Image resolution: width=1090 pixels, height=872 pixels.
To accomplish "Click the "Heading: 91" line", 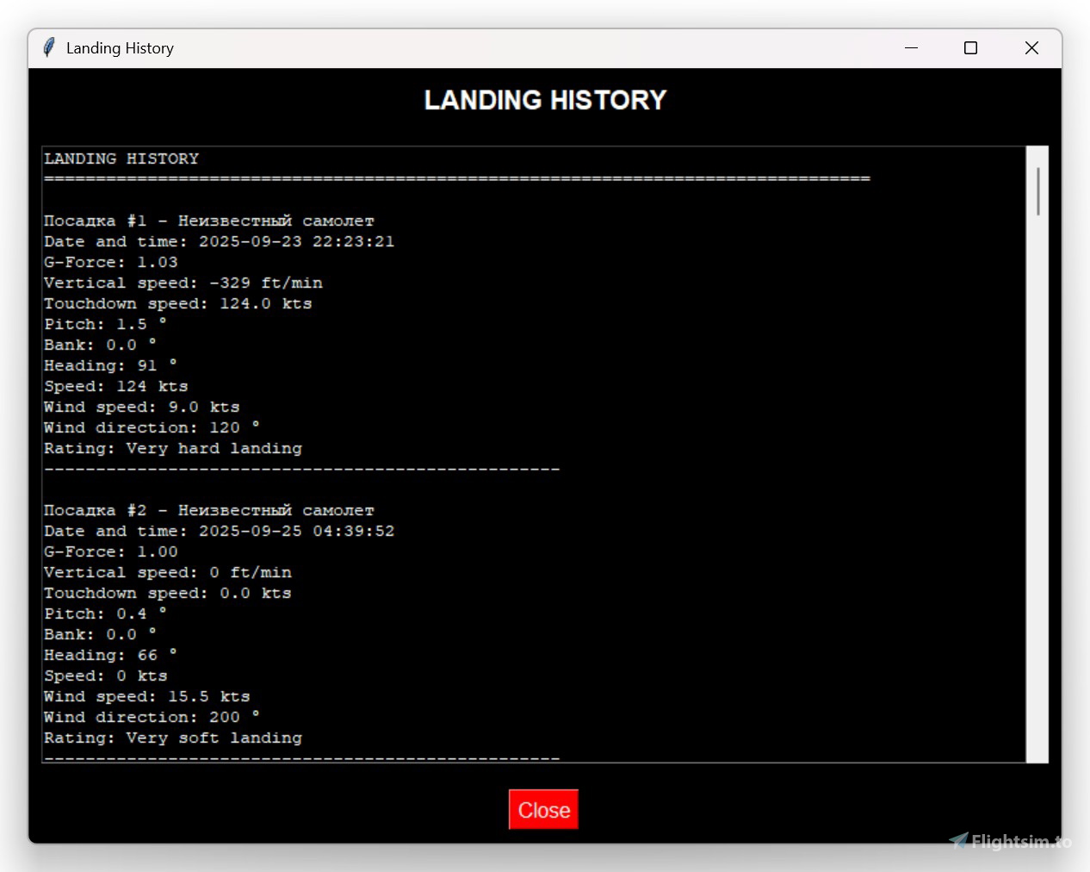I will (x=109, y=366).
